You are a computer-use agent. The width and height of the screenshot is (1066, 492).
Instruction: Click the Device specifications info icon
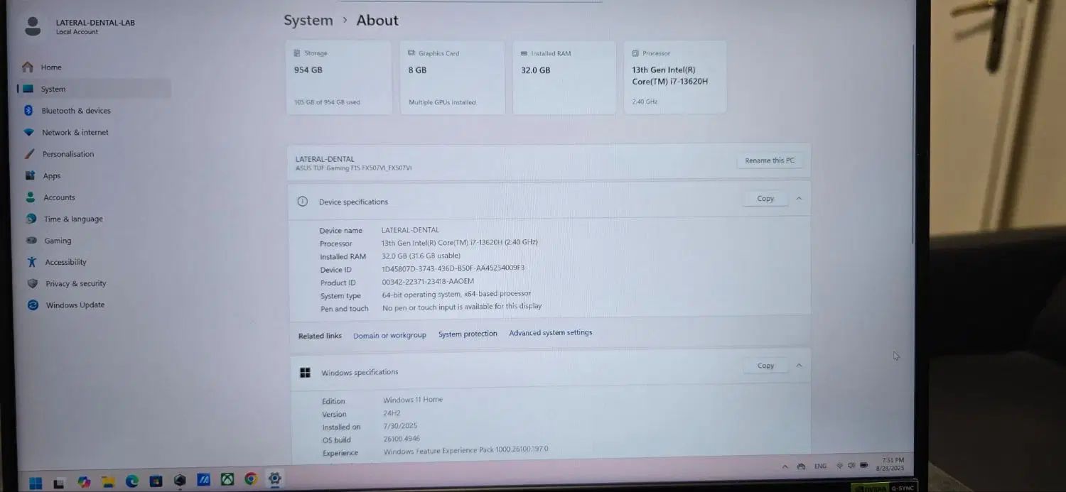303,202
